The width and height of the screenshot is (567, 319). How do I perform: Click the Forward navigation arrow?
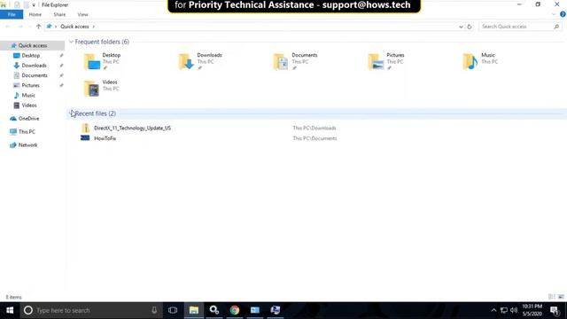[x=20, y=27]
